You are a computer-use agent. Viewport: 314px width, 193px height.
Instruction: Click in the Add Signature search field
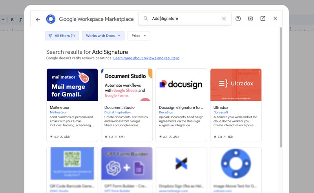point(185,18)
